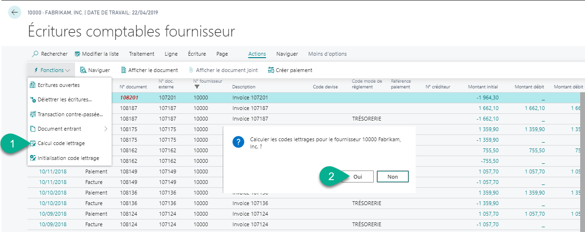Confirm with the Oui button
585x232 pixels.
coord(357,177)
